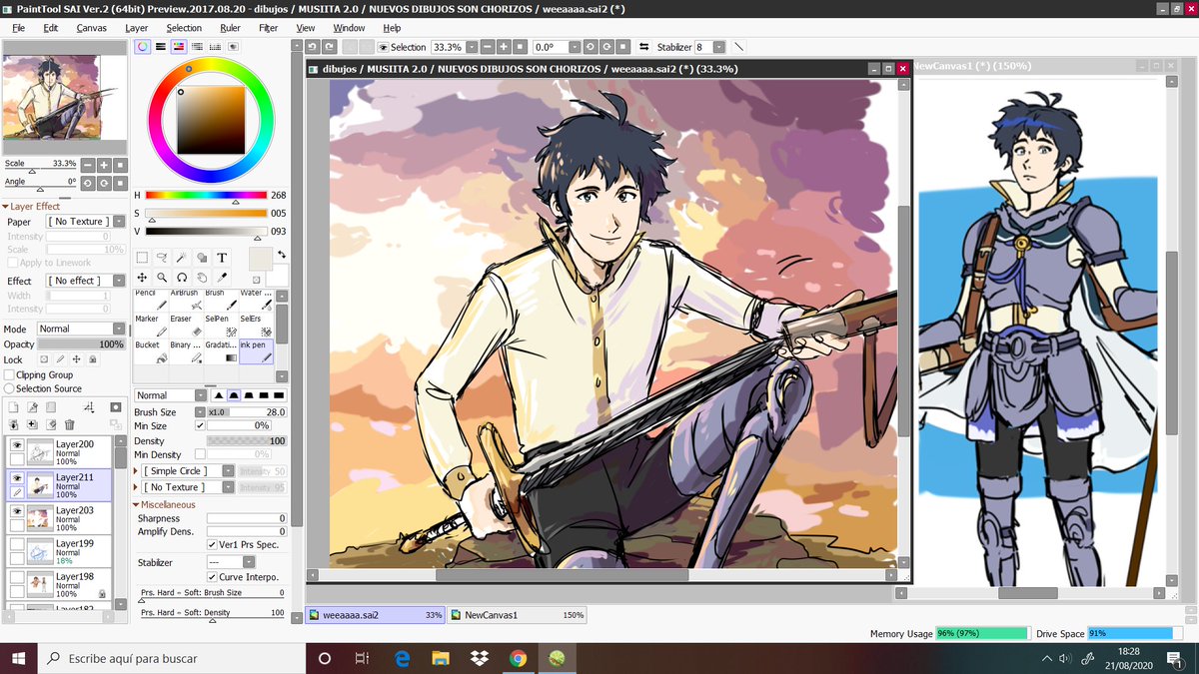Swap foreground and background colors
Image resolution: width=1199 pixels, height=674 pixels.
(x=281, y=255)
